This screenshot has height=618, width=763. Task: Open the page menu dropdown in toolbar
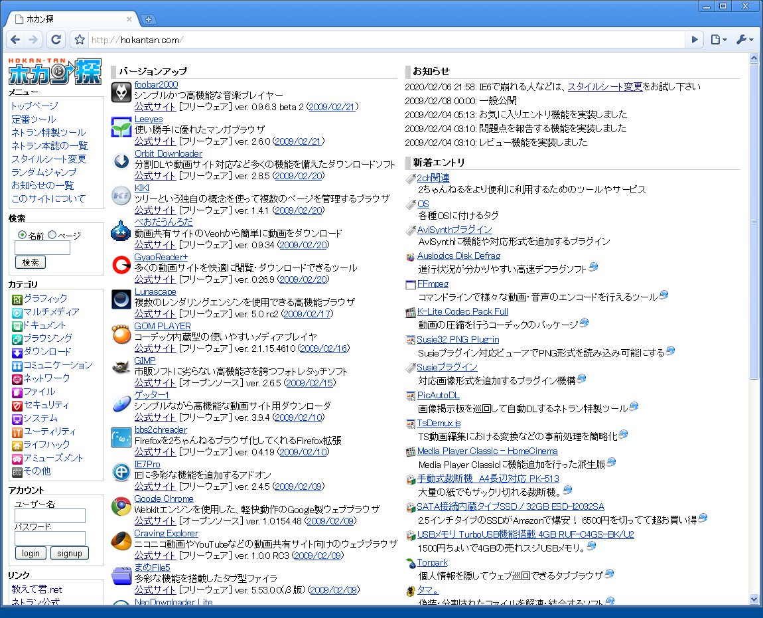click(719, 39)
